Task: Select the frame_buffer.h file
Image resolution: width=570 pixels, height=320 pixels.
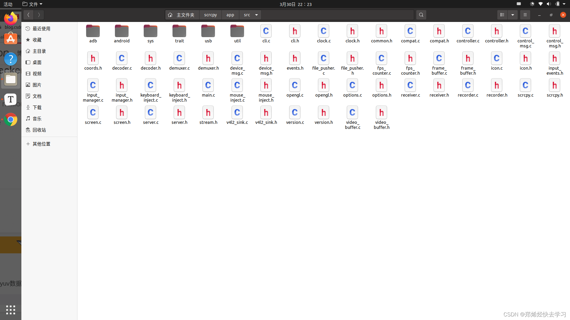Action: tap(468, 63)
